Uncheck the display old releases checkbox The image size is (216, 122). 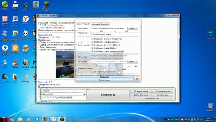(x=92, y=51)
